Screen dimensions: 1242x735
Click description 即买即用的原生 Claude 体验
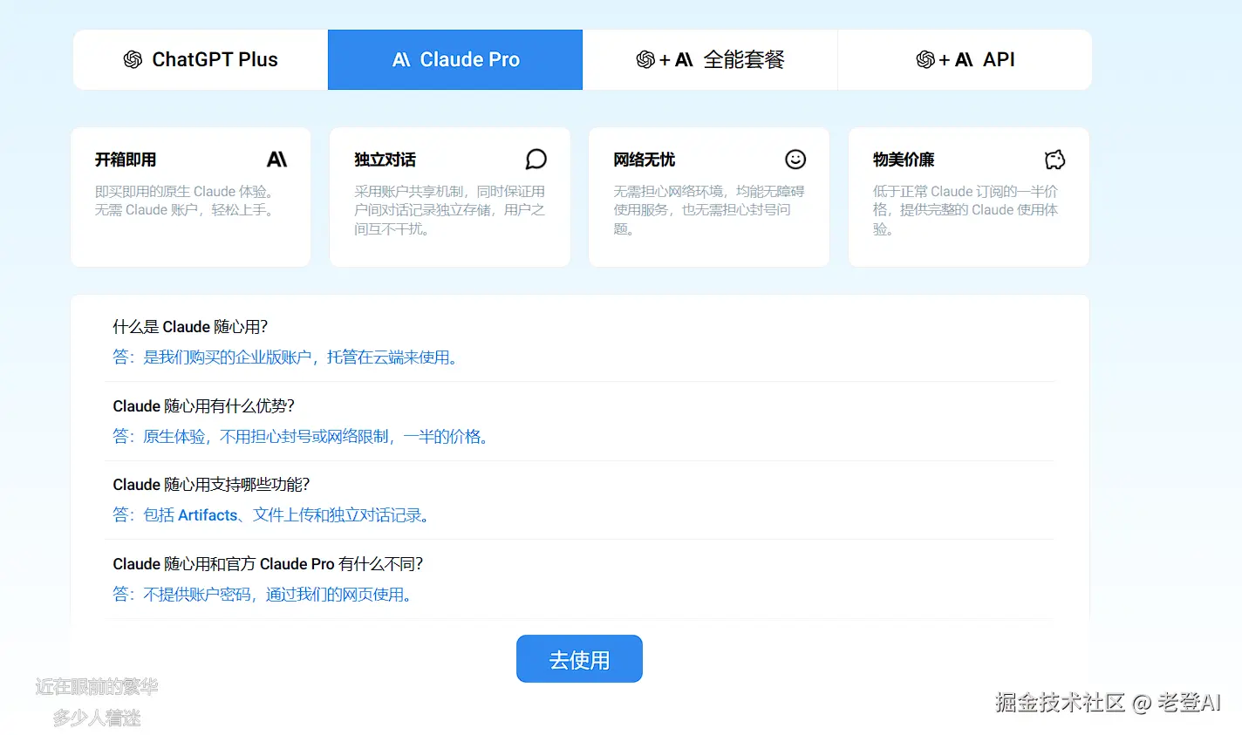(x=187, y=201)
